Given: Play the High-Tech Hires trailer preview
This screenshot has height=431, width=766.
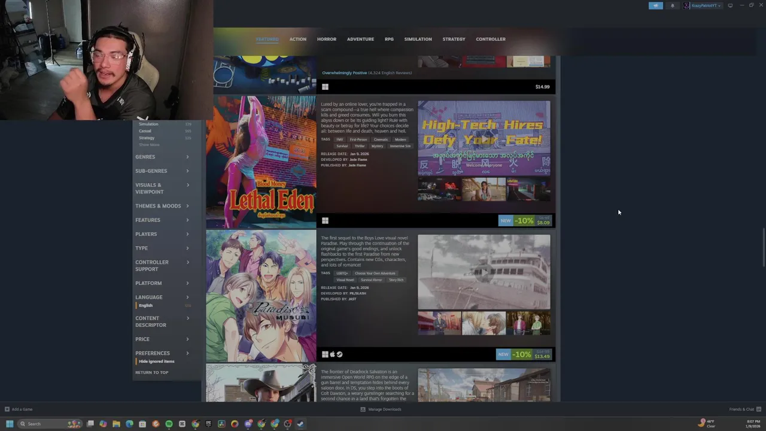Looking at the screenshot, I should 484,138.
